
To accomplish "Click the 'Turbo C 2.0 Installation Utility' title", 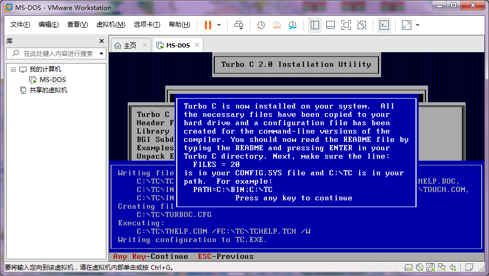I will (296, 65).
